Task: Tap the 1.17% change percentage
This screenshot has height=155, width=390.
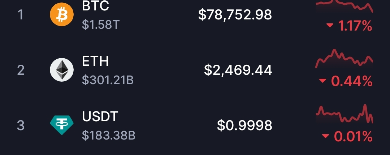Action: 355,26
